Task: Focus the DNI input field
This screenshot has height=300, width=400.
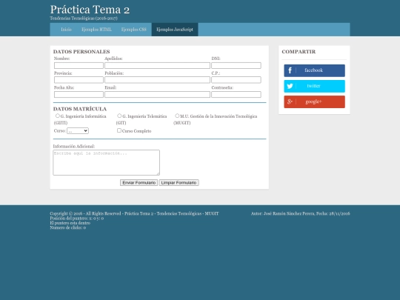Action: (x=236, y=66)
